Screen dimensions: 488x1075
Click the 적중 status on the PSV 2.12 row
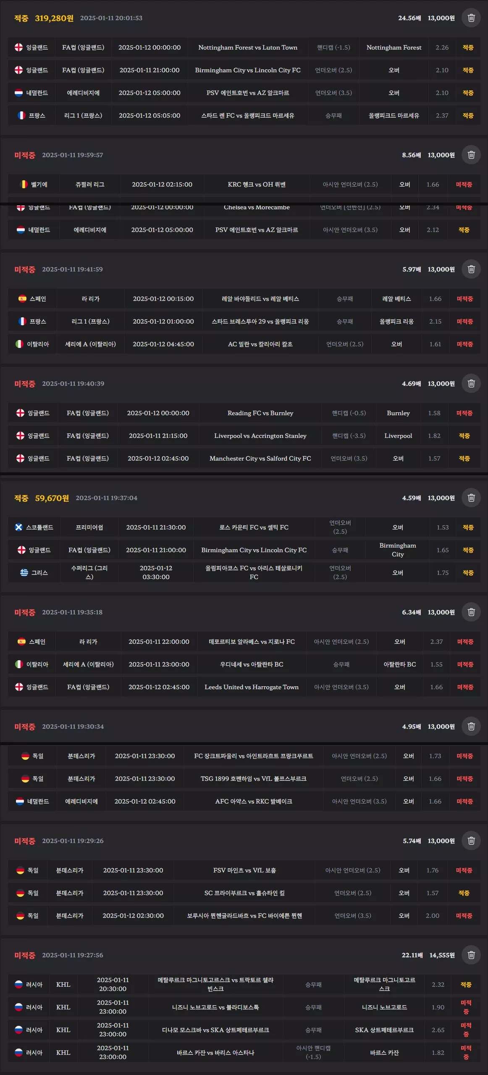[464, 230]
